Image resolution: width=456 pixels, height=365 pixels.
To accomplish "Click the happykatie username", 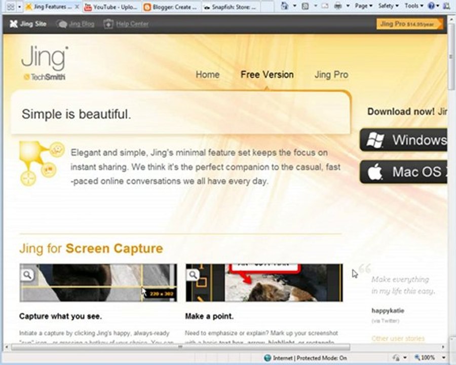I will 388,311.
